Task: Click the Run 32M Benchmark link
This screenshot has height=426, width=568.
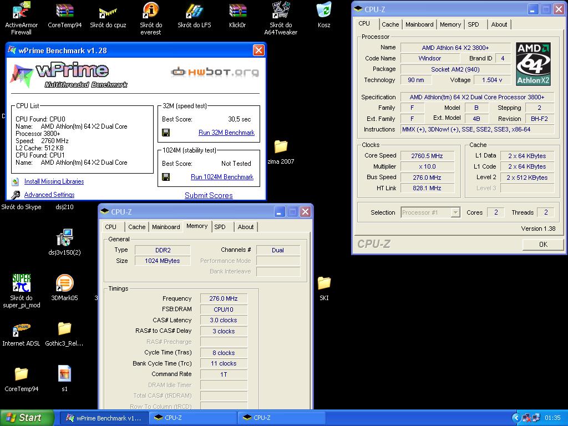Action: pyautogui.click(x=226, y=133)
